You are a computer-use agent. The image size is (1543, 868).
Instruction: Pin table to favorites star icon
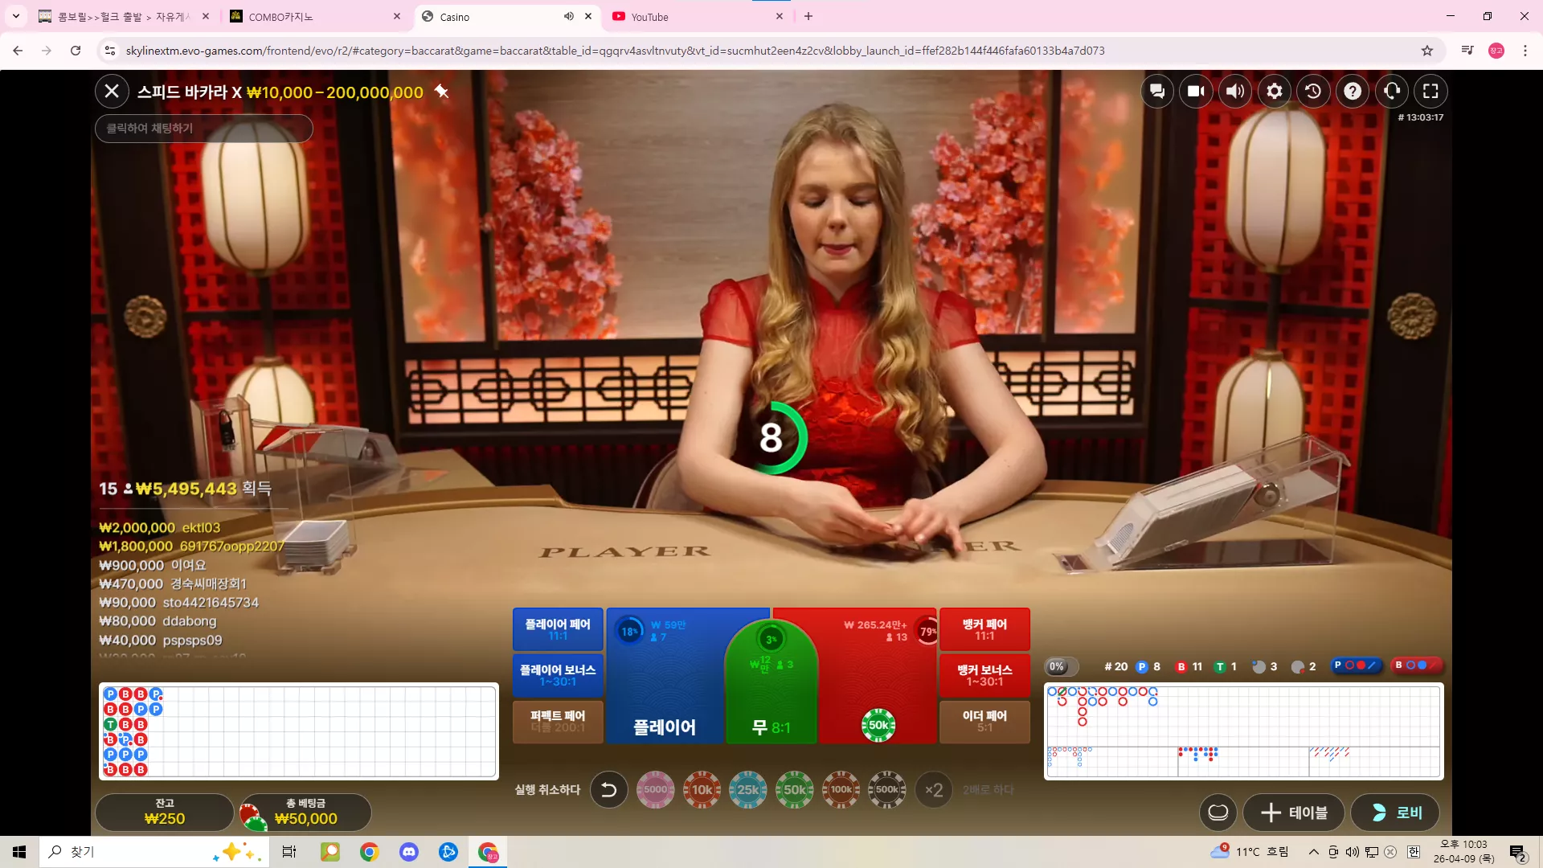point(441,92)
